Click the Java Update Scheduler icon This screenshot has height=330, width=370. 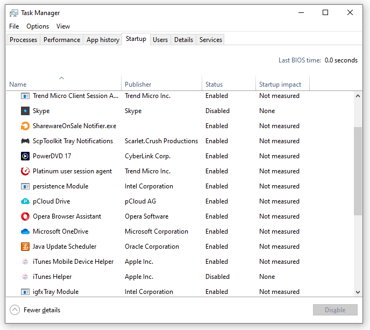[25, 247]
